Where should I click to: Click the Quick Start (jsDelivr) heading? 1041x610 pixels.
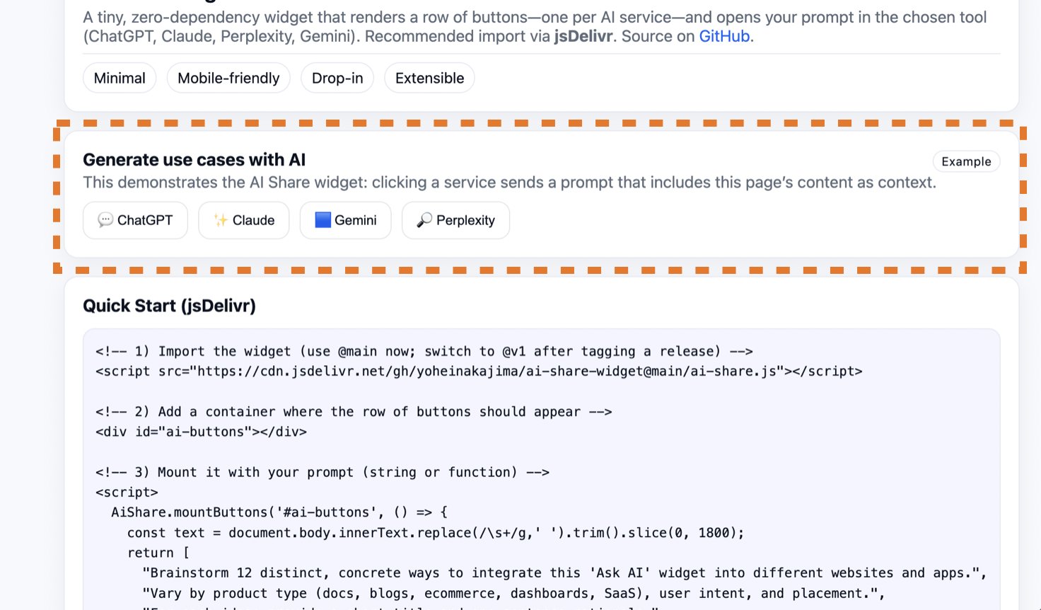169,306
